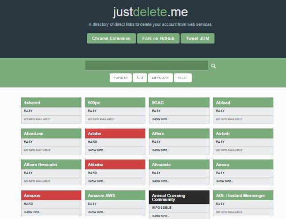Click the Reset filter button
This screenshot has height=219, width=286.
[x=182, y=78]
